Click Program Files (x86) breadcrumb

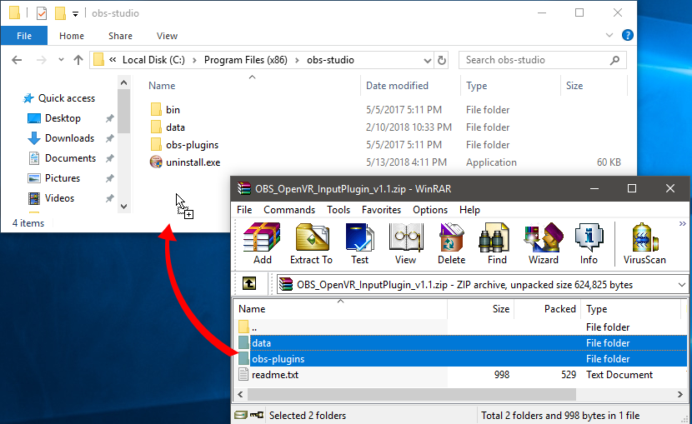(245, 60)
